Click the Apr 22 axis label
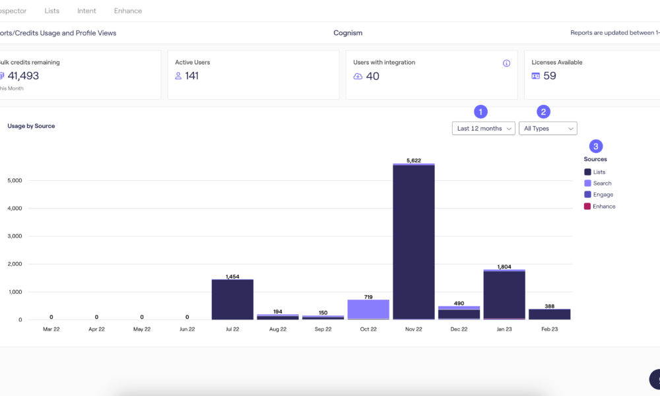This screenshot has height=396, width=660. pos(96,329)
